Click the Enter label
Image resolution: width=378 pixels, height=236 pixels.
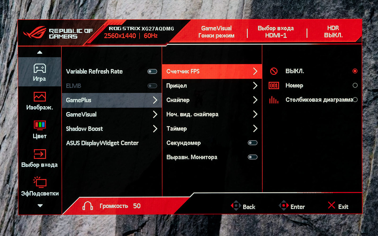point(298,207)
